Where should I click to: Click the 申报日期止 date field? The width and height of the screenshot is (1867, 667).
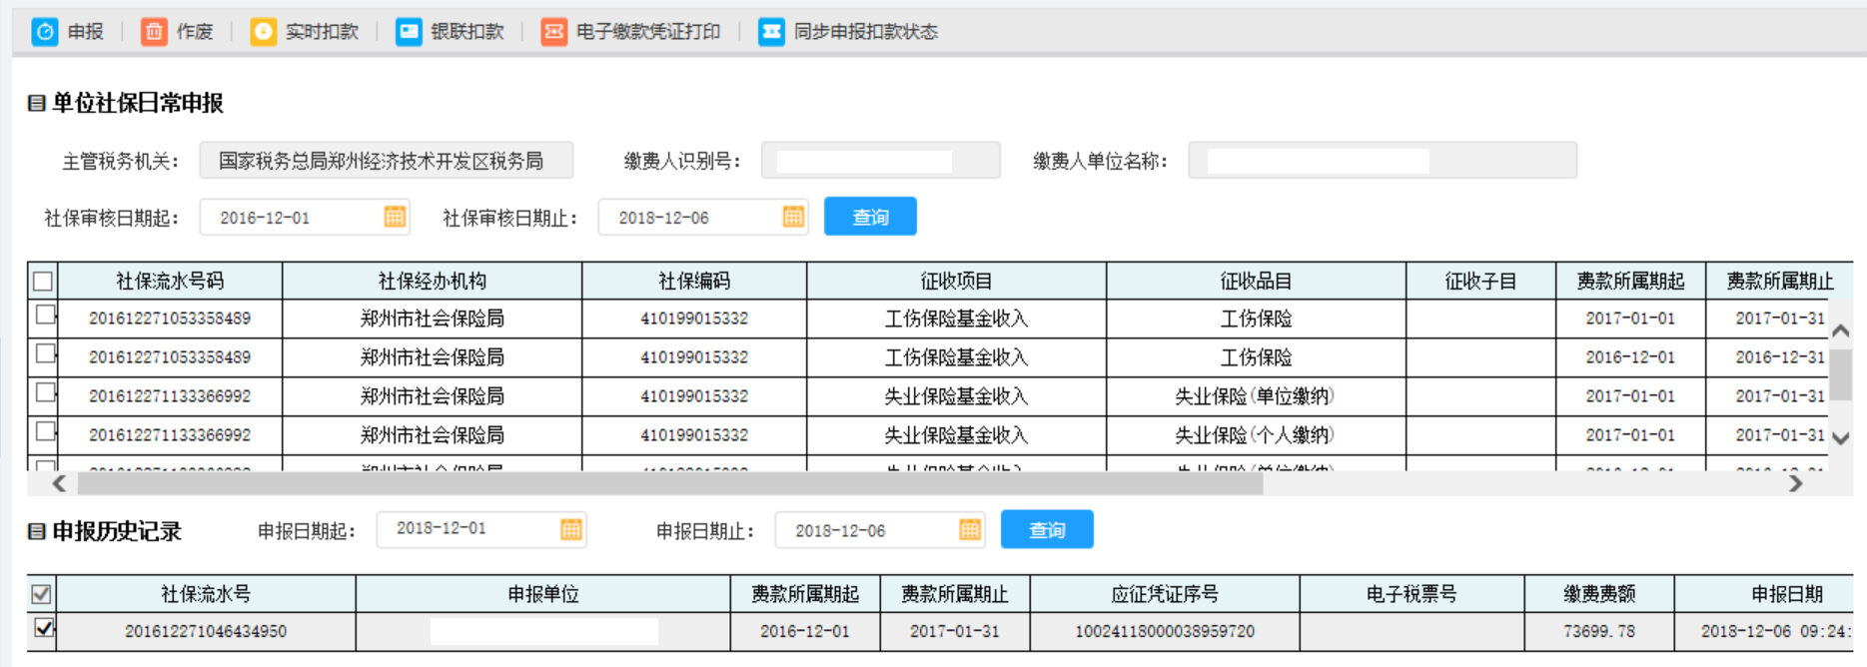pos(880,529)
